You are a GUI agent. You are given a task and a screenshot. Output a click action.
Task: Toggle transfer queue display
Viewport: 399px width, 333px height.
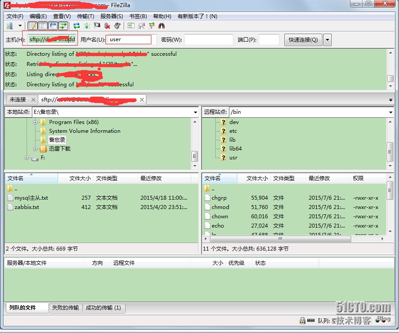[63, 26]
